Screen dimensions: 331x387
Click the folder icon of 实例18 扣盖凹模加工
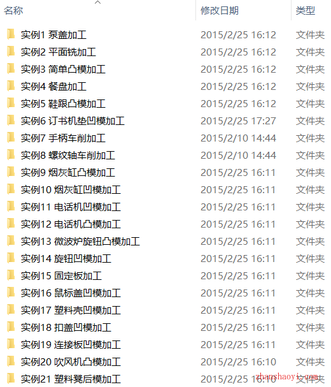(11, 327)
